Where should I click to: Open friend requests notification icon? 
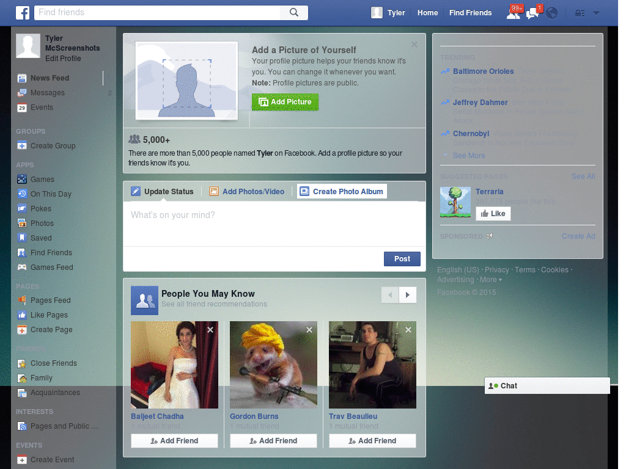pos(514,13)
